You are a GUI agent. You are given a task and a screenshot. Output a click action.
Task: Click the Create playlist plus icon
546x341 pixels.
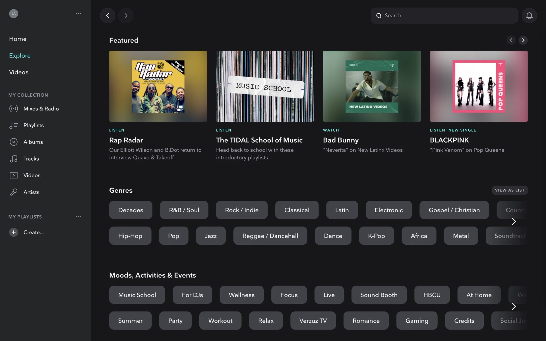point(13,232)
